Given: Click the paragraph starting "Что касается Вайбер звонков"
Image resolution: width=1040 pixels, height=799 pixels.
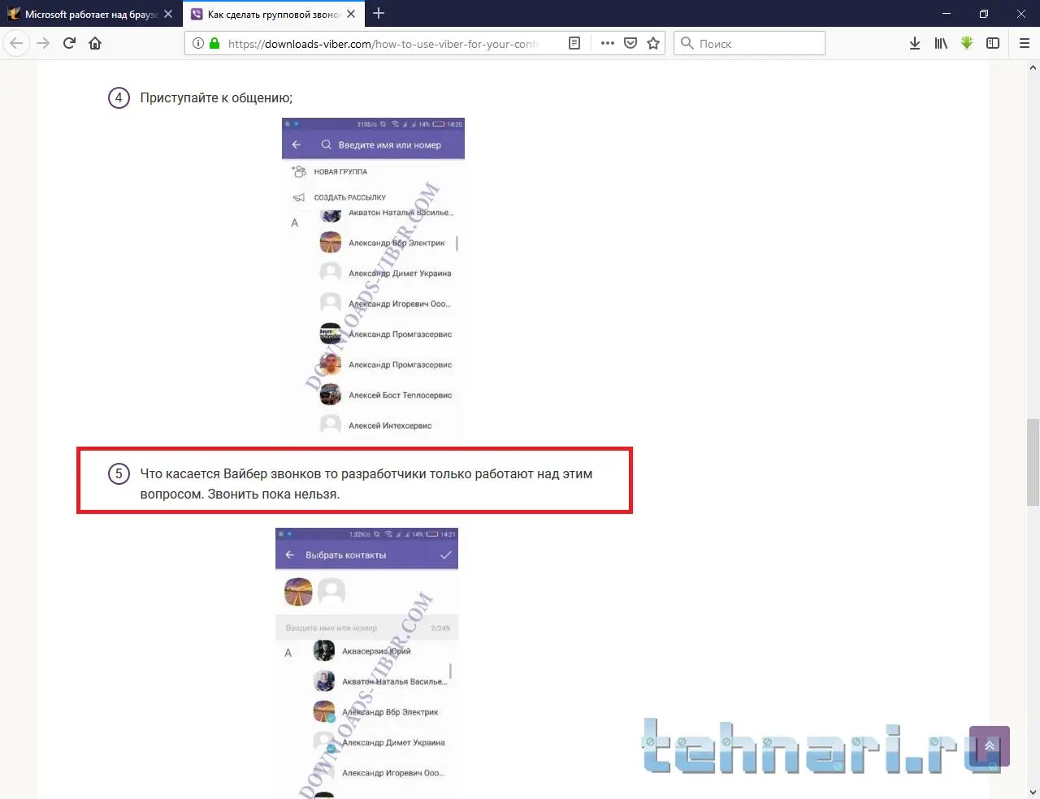Looking at the screenshot, I should [366, 484].
